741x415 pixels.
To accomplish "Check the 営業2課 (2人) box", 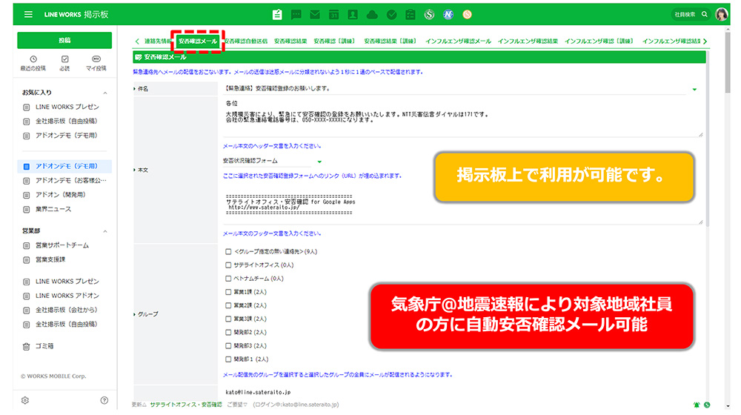I will 228,305.
